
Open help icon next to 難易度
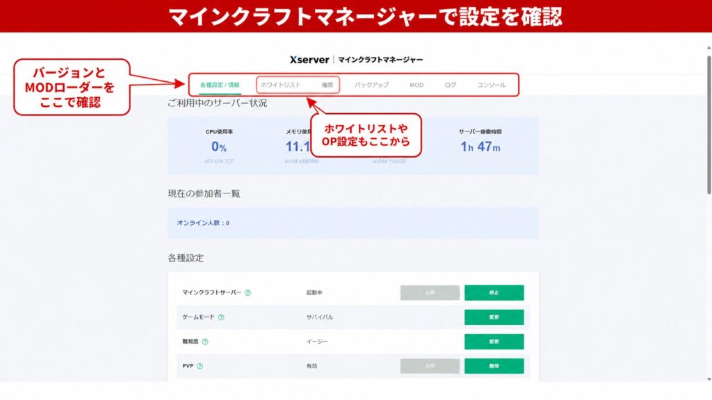[x=205, y=342]
